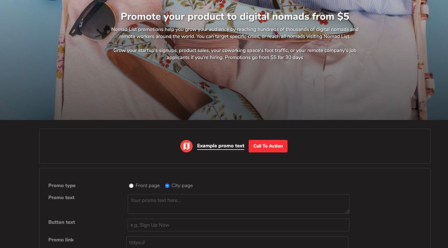Viewport: 448px width, 248px height.
Task: Click the Promo text label
Action: pos(61,198)
